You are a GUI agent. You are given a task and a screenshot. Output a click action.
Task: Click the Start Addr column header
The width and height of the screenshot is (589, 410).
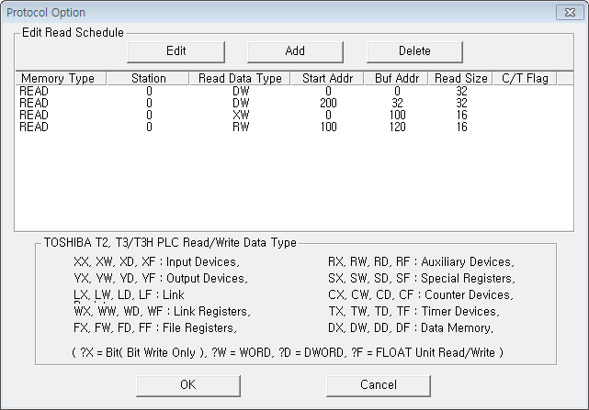(327, 78)
